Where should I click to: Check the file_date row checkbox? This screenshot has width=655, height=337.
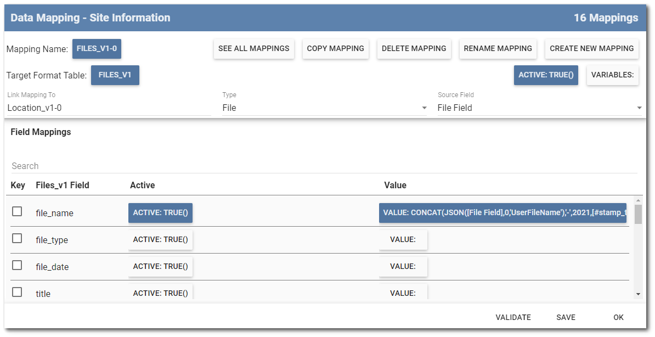(16, 265)
